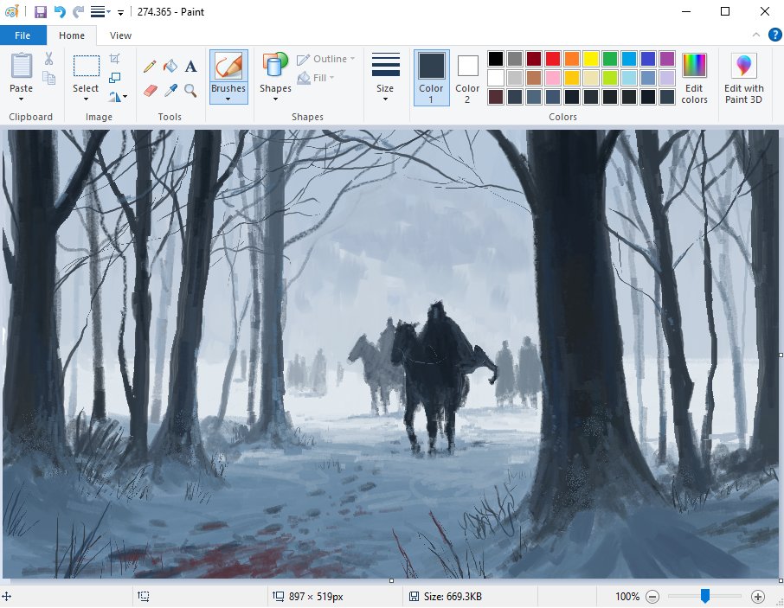Click the Crop icon in Image group
The image size is (784, 608).
[x=114, y=59]
